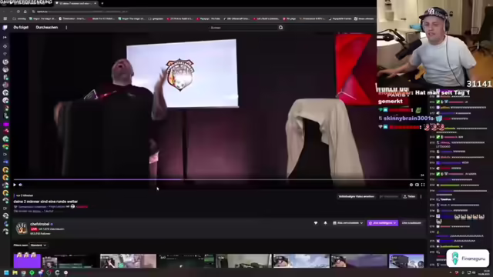Click the Twitch logo home icon
Viewport: 493px width, 277px height.
(5, 28)
